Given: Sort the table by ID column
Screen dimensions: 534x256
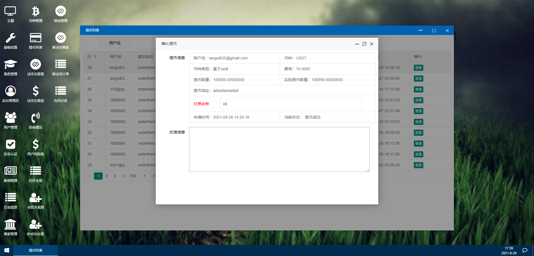Looking at the screenshot, I should click(x=95, y=57).
